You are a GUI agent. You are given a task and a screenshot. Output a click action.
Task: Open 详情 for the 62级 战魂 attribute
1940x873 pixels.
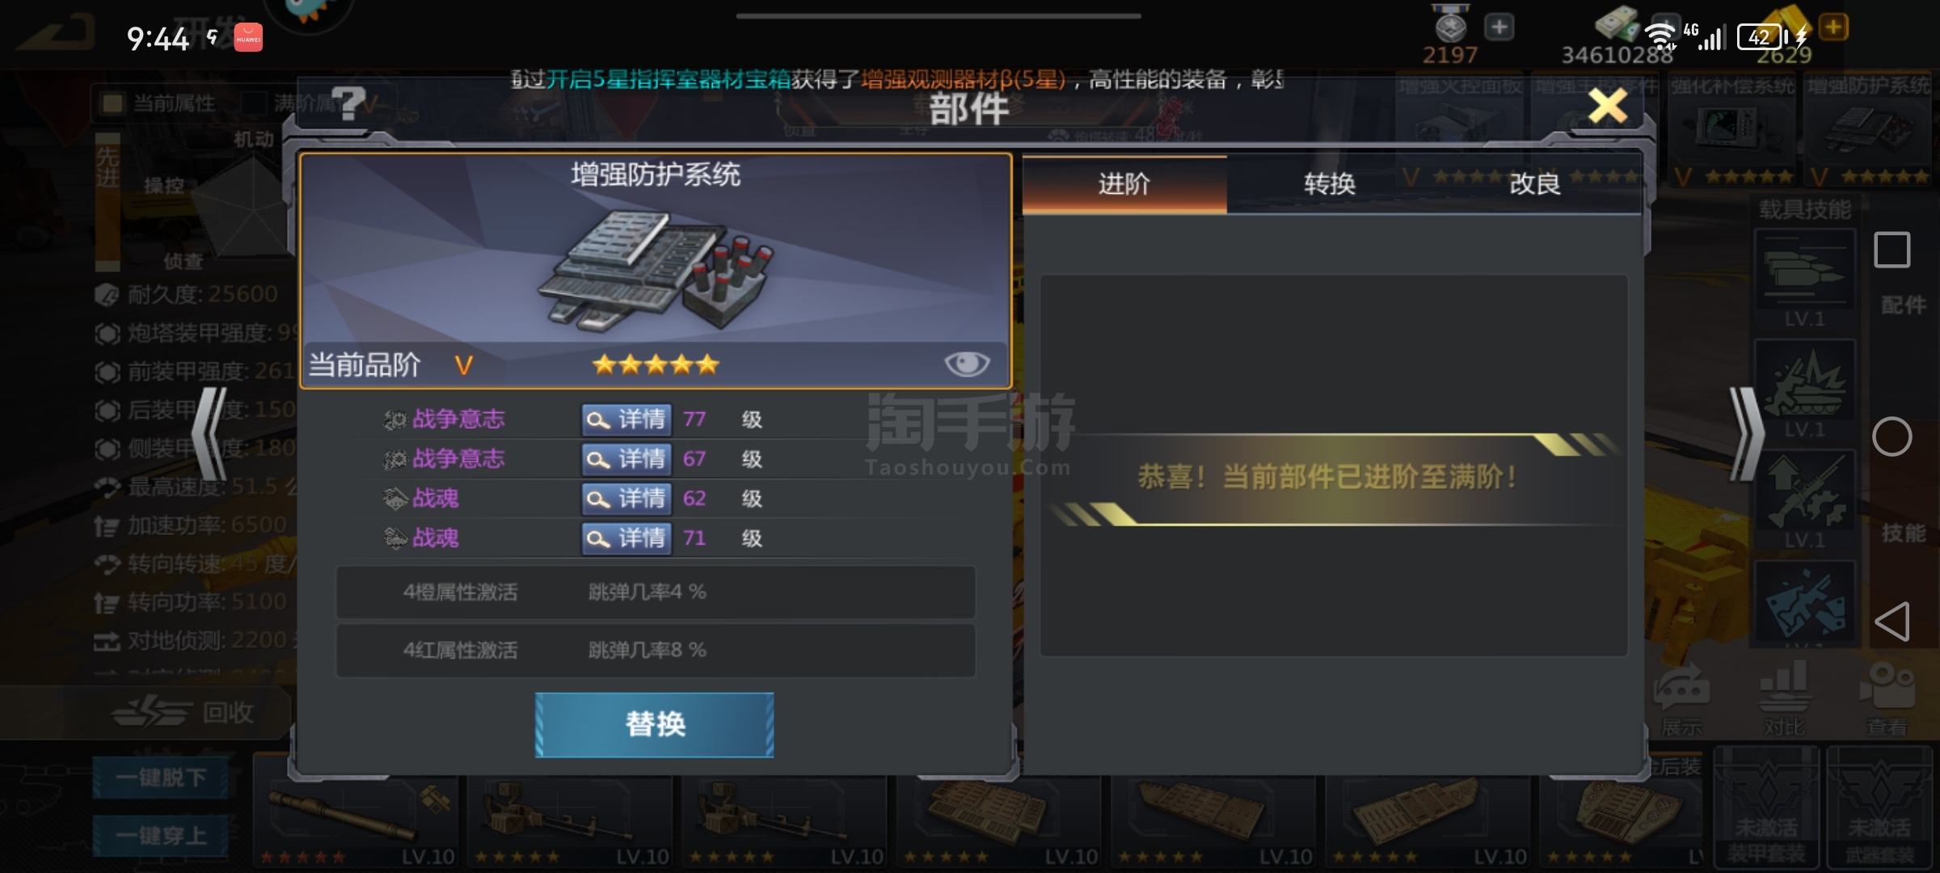(626, 499)
